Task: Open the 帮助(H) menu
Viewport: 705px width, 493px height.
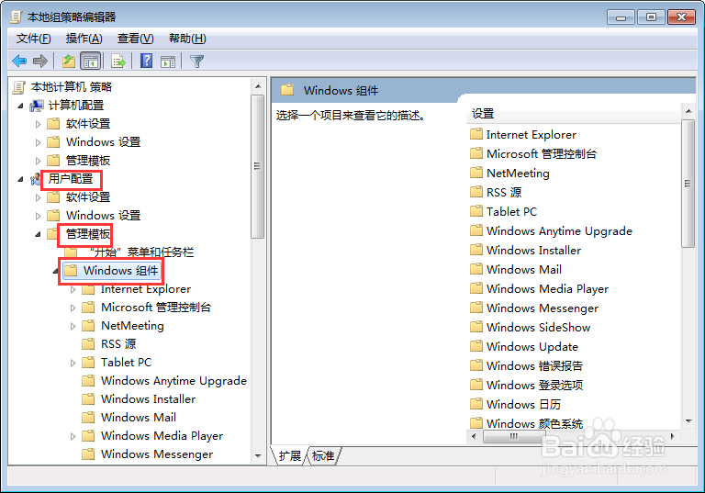Action: tap(187, 39)
